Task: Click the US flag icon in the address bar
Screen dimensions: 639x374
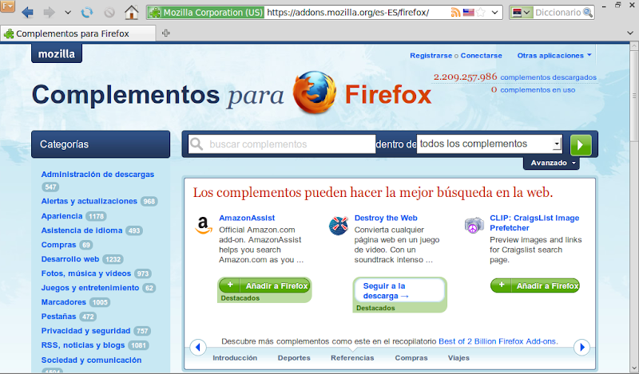Action: (468, 13)
